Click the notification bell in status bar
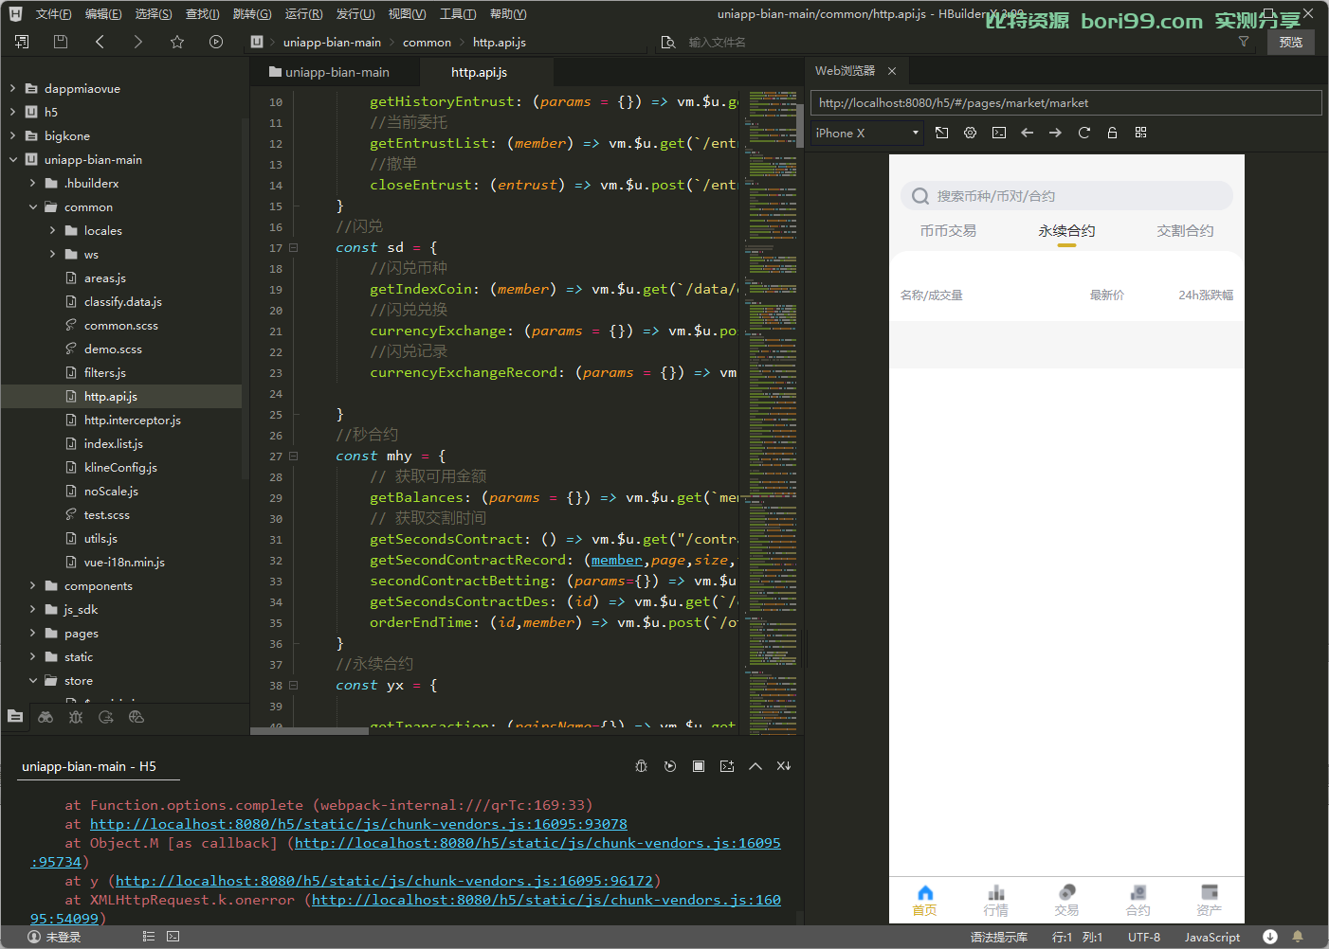1329x949 pixels. (x=1298, y=937)
